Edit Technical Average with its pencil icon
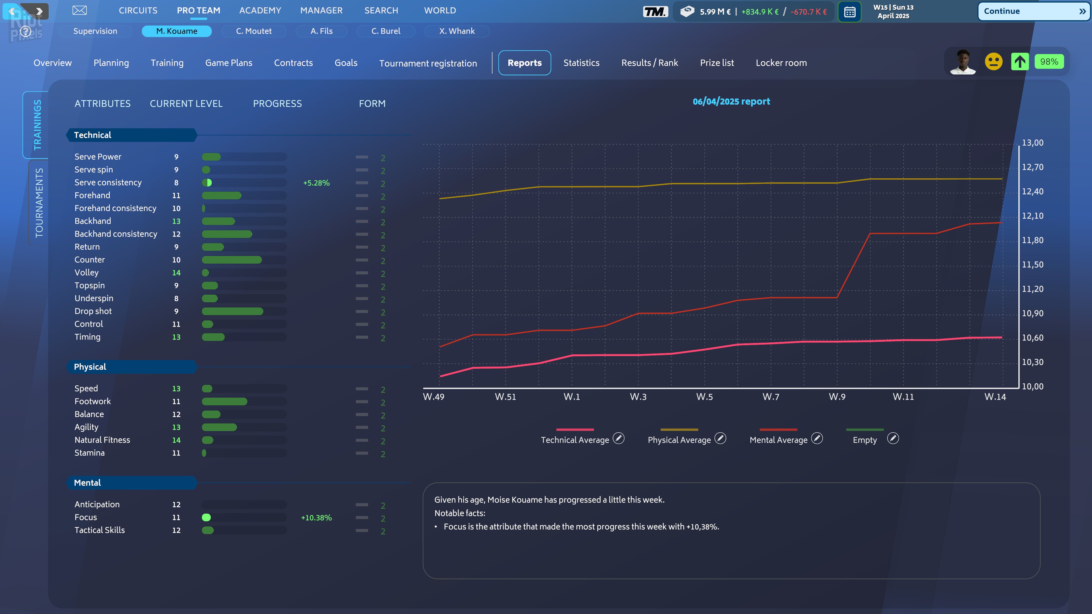This screenshot has width=1092, height=614. [618, 439]
